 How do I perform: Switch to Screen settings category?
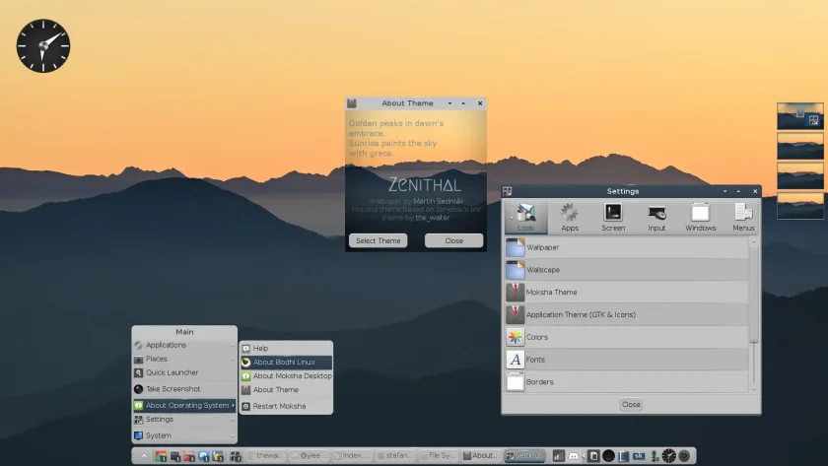tap(613, 217)
